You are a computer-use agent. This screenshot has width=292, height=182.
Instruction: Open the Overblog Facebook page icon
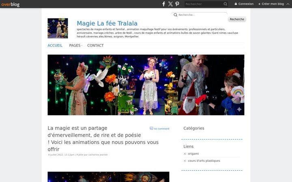[x=163, y=4]
